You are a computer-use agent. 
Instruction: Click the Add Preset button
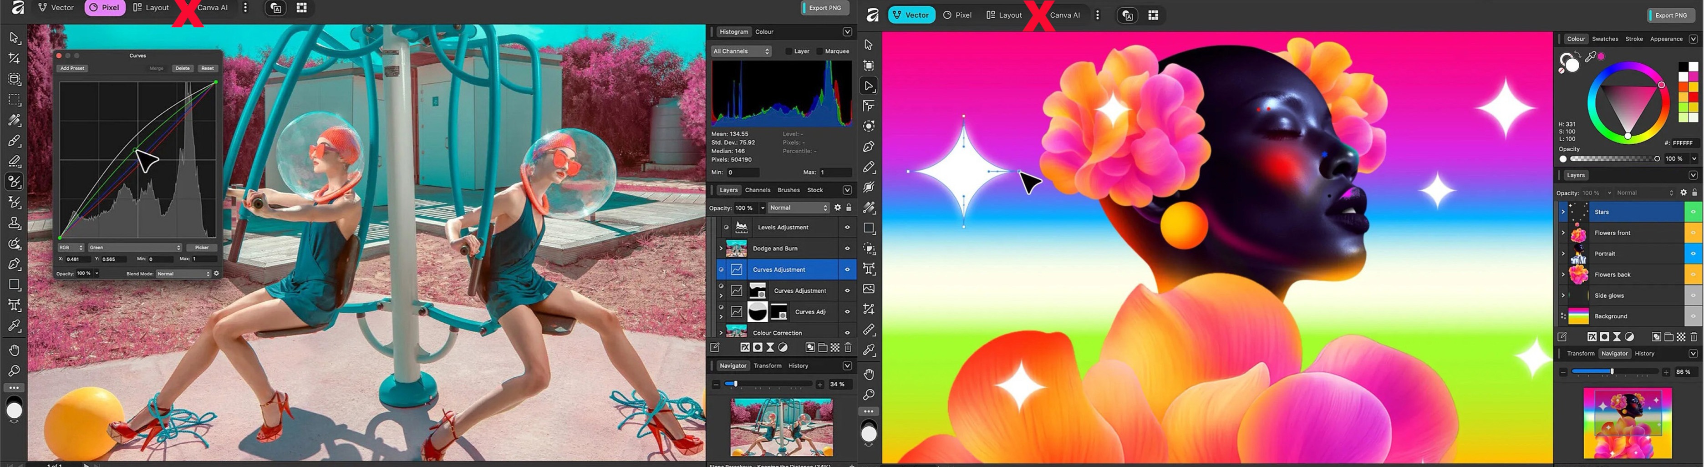tap(72, 68)
